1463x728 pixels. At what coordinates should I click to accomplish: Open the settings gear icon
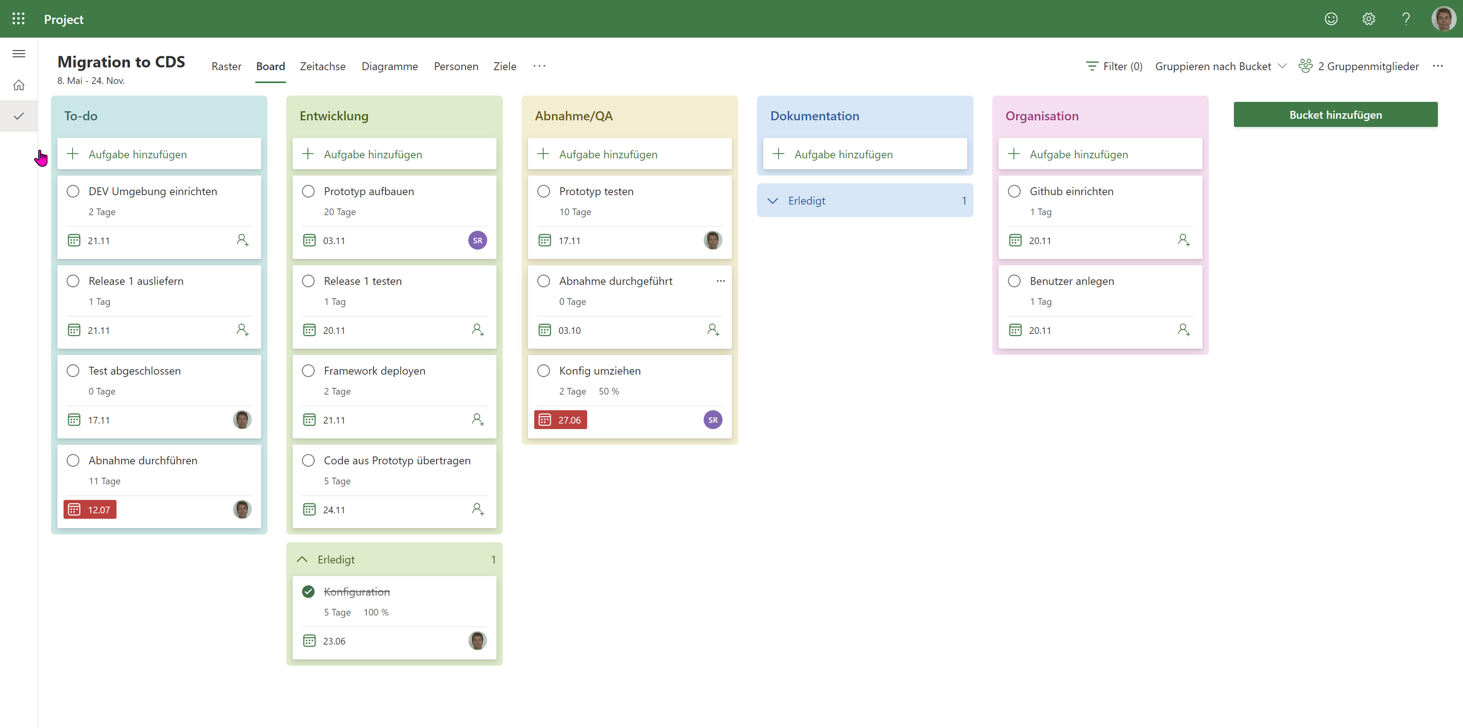coord(1368,19)
